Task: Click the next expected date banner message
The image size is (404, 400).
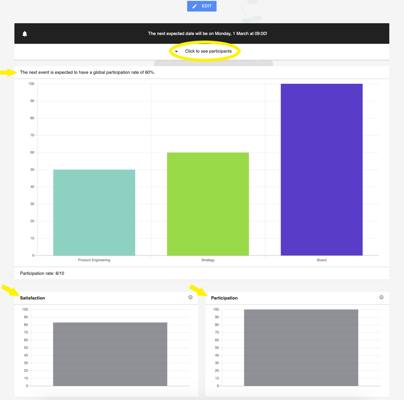Action: (207, 34)
